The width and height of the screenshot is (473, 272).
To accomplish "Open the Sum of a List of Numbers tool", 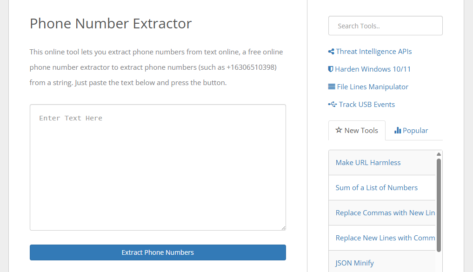I will tap(376, 187).
